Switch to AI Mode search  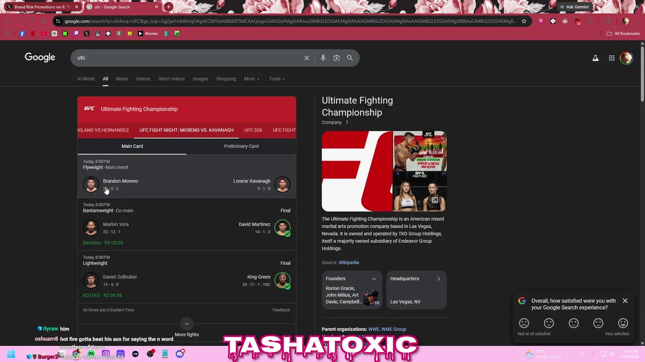click(86, 79)
